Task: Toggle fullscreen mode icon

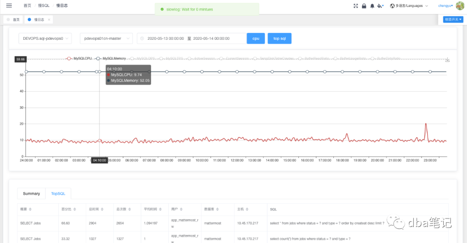Action: point(356,6)
